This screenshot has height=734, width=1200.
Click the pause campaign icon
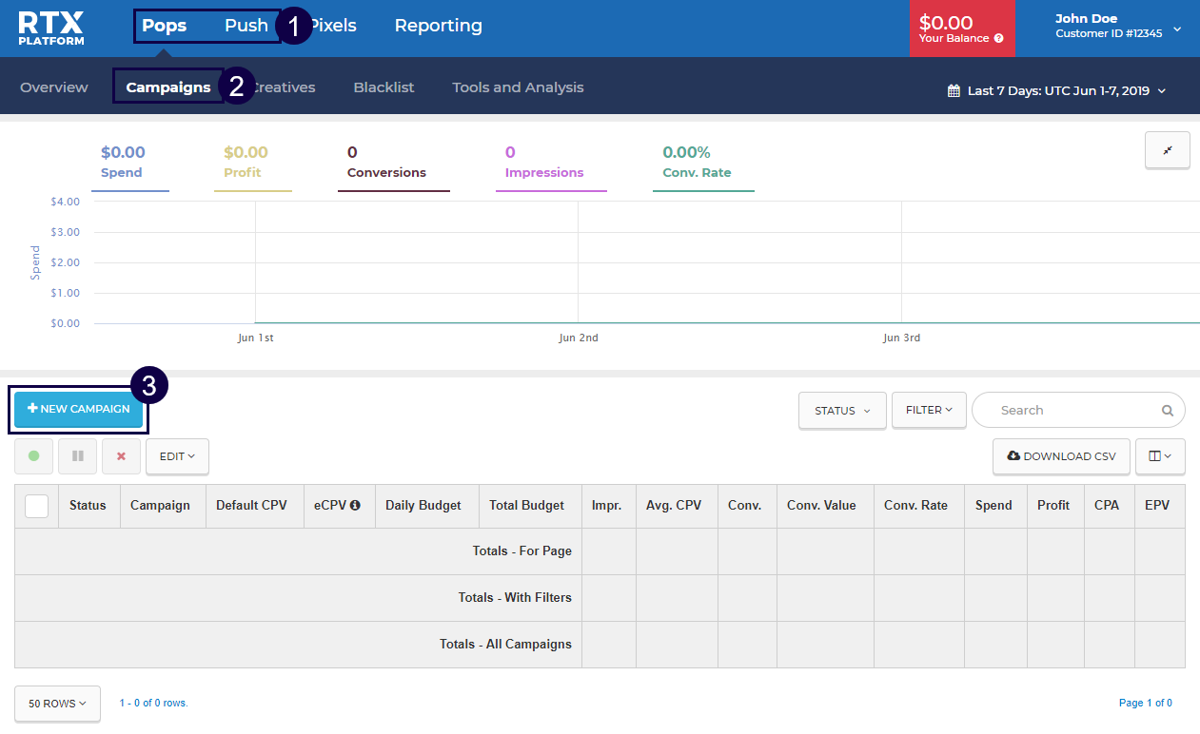click(x=77, y=456)
